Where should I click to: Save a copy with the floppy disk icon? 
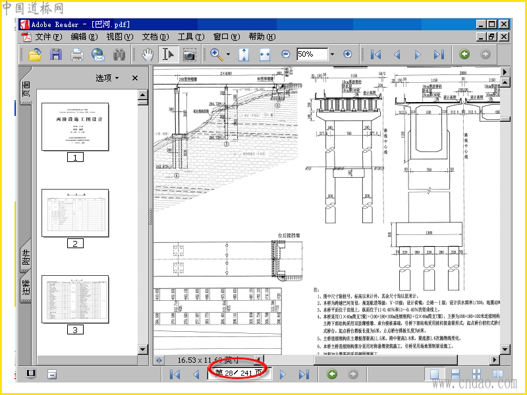(x=56, y=55)
